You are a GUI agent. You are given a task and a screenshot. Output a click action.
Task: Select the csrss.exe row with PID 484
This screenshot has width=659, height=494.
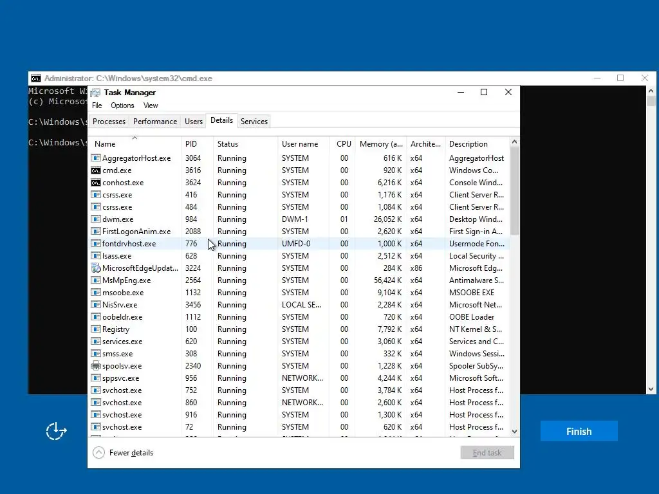click(299, 206)
